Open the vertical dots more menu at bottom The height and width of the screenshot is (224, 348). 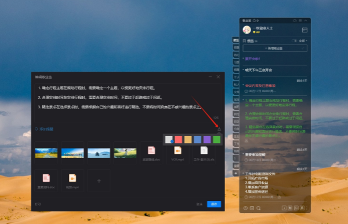coord(307,208)
